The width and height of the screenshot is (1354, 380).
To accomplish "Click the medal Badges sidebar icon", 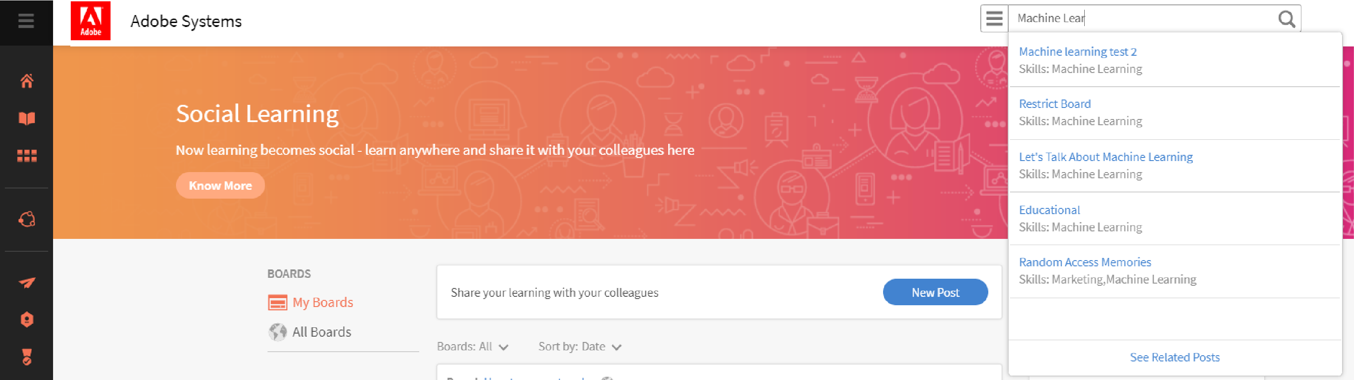I will 27,357.
